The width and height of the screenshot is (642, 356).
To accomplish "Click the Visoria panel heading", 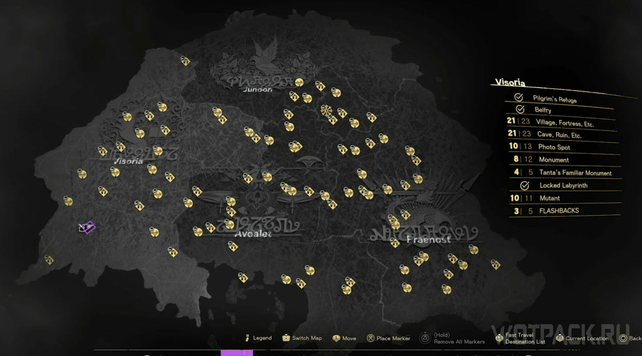I will tap(510, 83).
